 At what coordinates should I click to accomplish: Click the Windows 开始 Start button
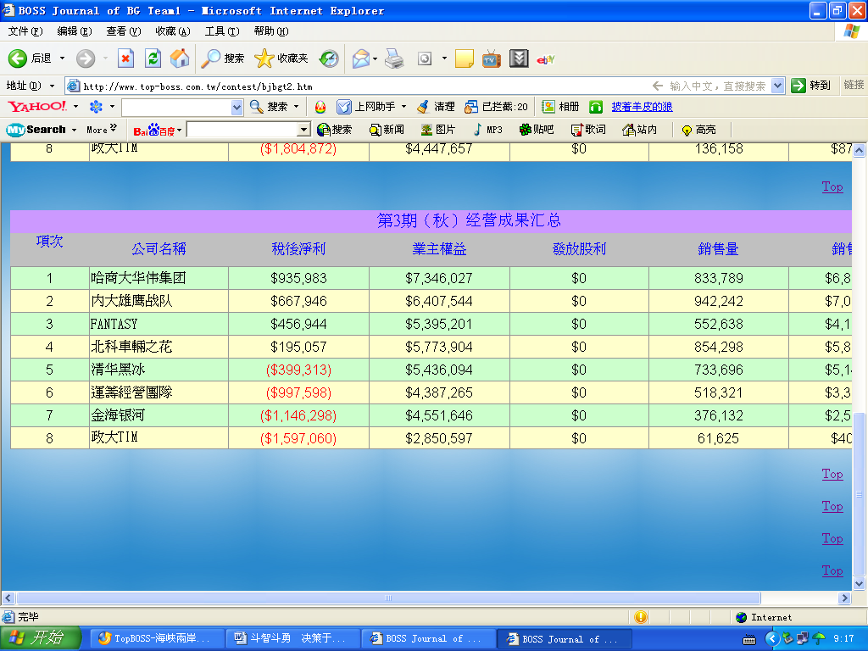tap(41, 638)
